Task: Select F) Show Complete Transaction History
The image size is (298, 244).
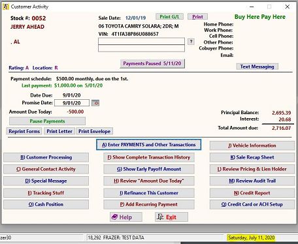Action: tap(149, 157)
